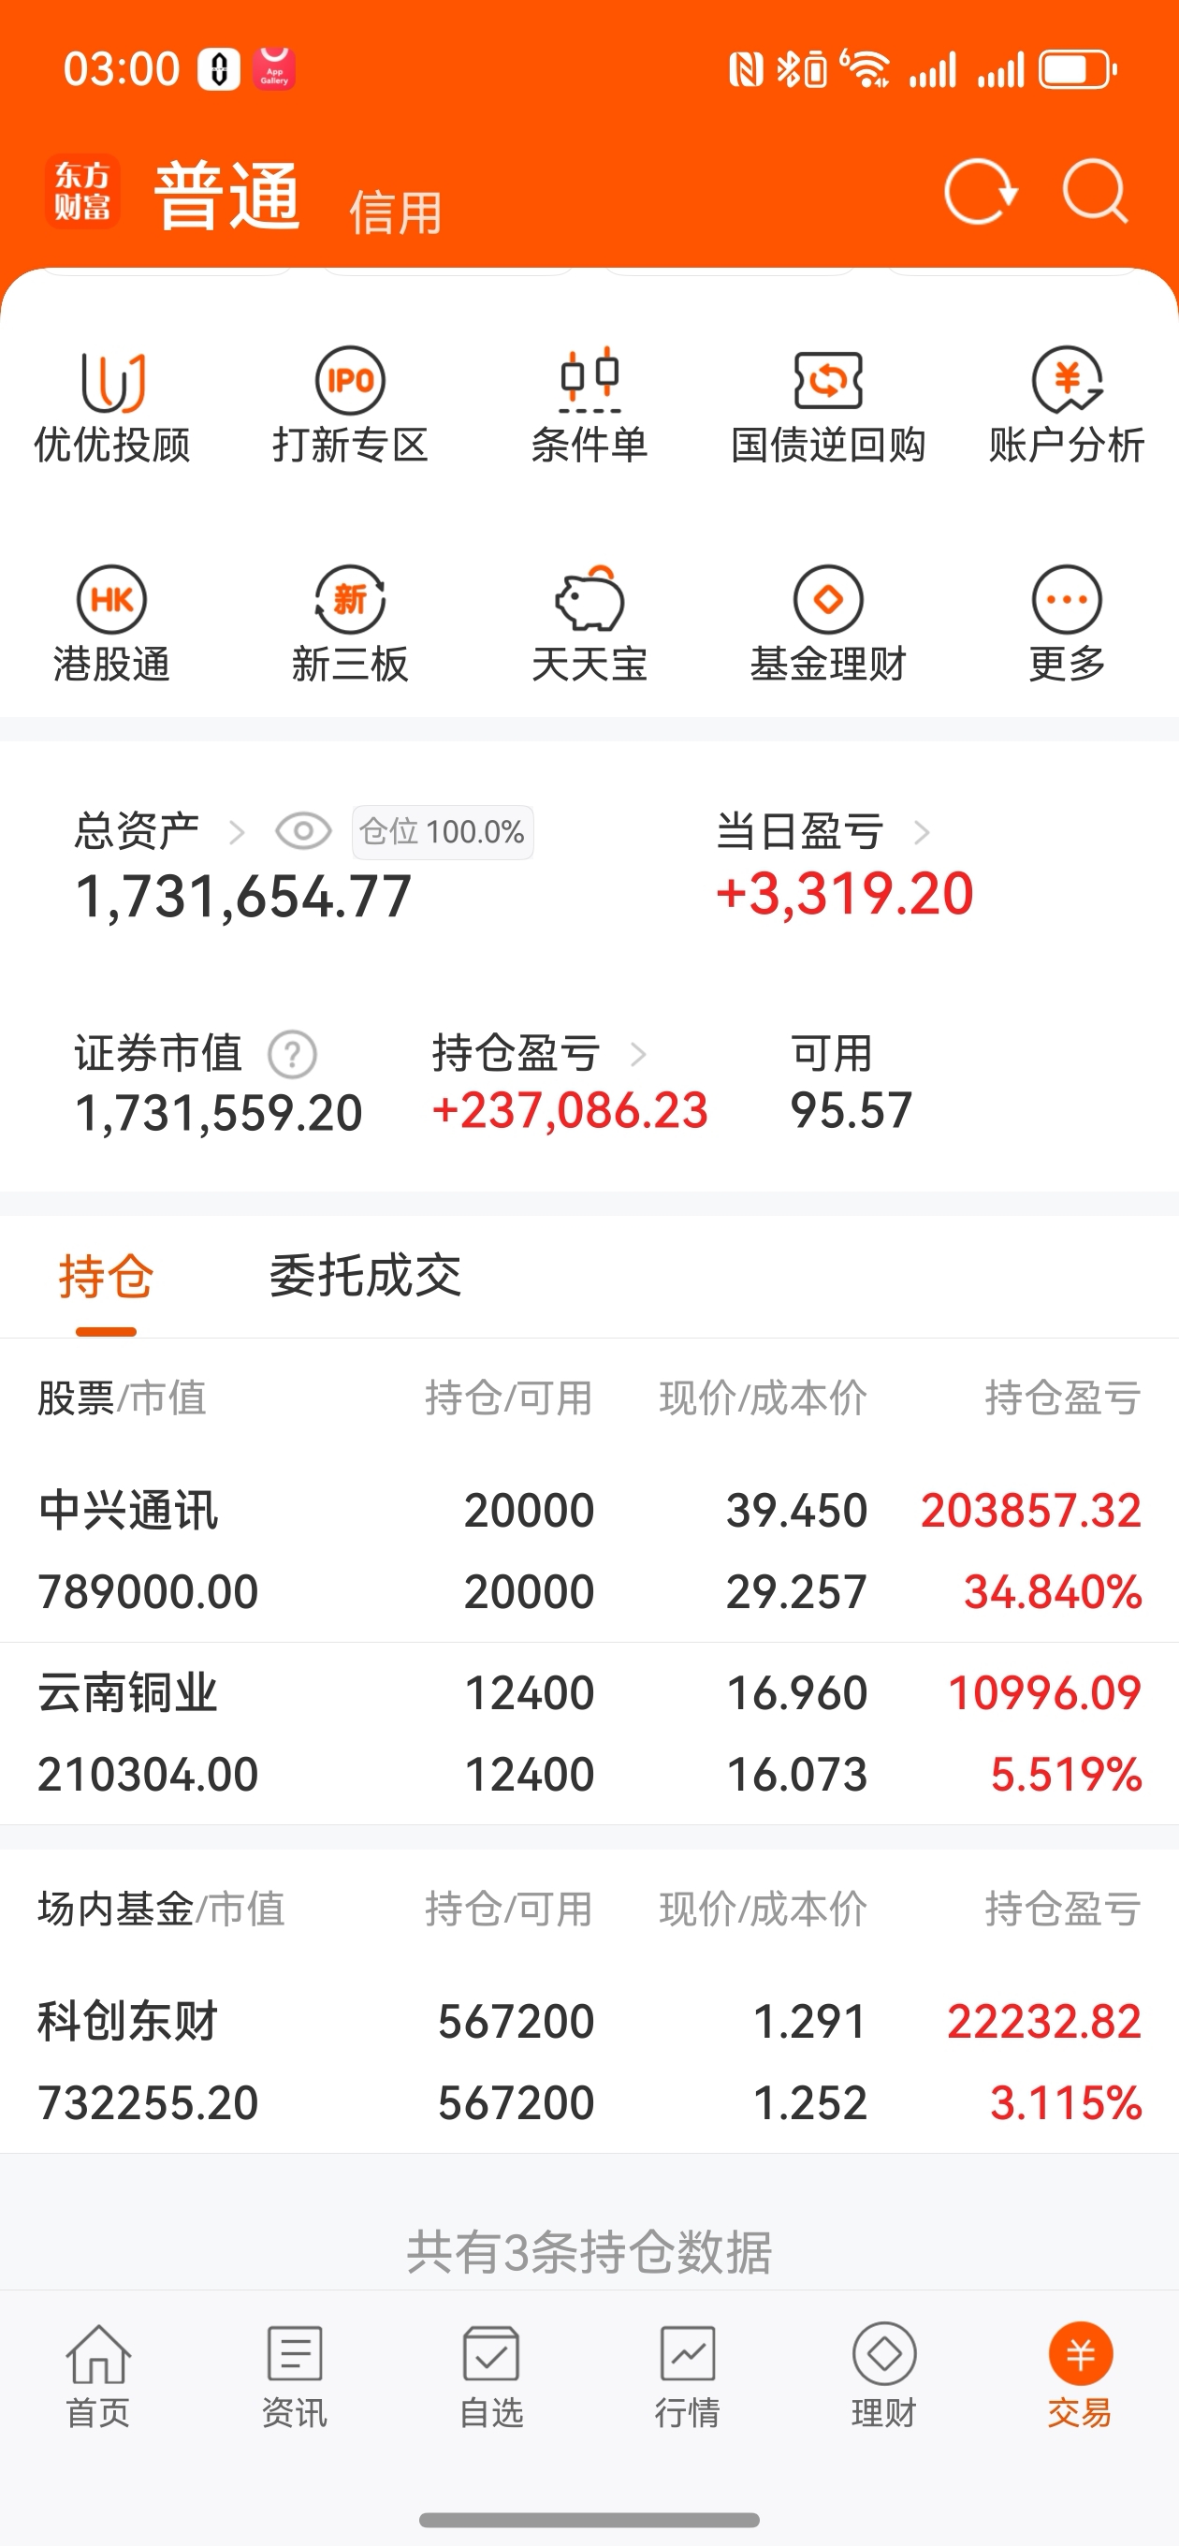Open 打新专区 IPO icon
Image resolution: width=1179 pixels, height=2546 pixels.
pyautogui.click(x=350, y=381)
